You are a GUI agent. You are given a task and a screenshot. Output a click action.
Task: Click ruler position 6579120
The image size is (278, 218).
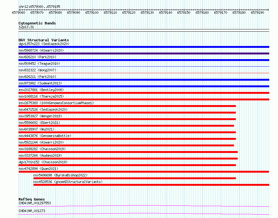point(129,13)
